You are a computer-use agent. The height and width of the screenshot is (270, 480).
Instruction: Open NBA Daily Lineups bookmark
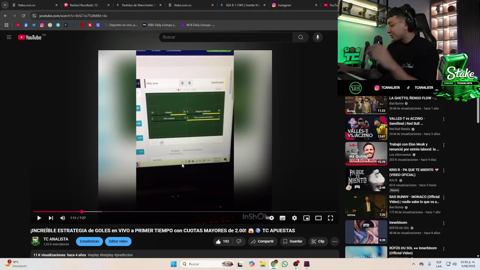[159, 25]
